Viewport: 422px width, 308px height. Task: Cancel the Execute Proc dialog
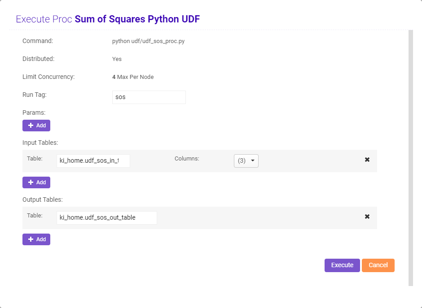[378, 265]
